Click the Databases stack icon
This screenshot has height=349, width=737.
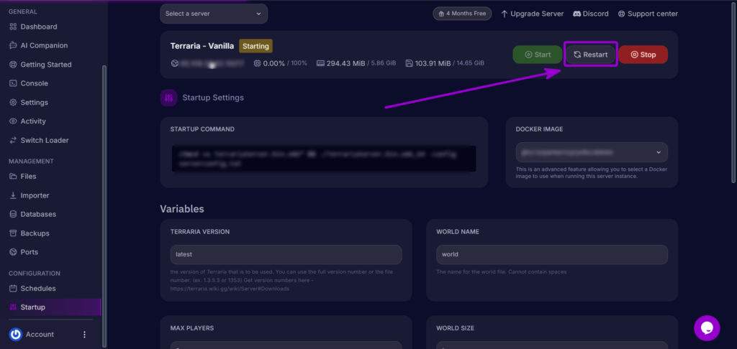tap(13, 214)
